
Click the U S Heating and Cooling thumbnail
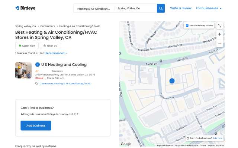pyautogui.click(x=23, y=70)
